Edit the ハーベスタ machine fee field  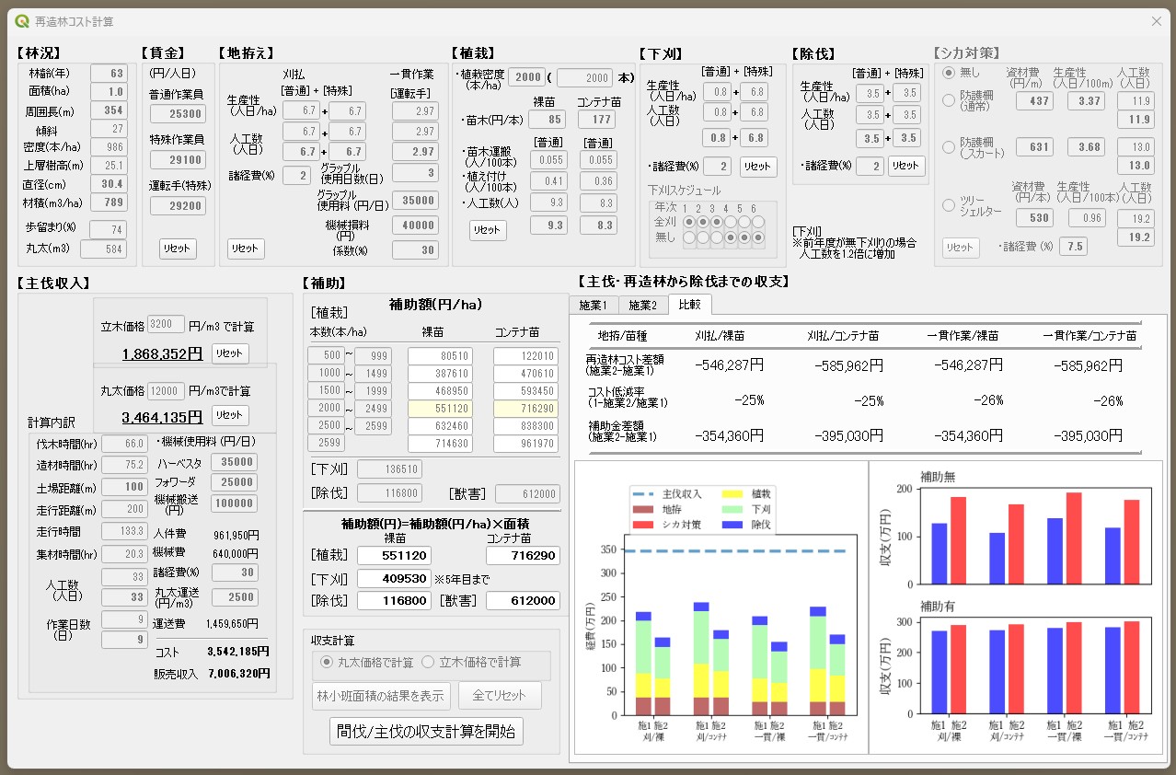[234, 462]
